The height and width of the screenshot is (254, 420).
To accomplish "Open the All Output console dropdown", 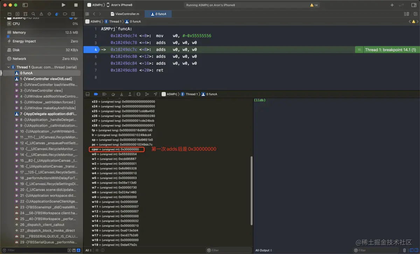I will (264, 250).
